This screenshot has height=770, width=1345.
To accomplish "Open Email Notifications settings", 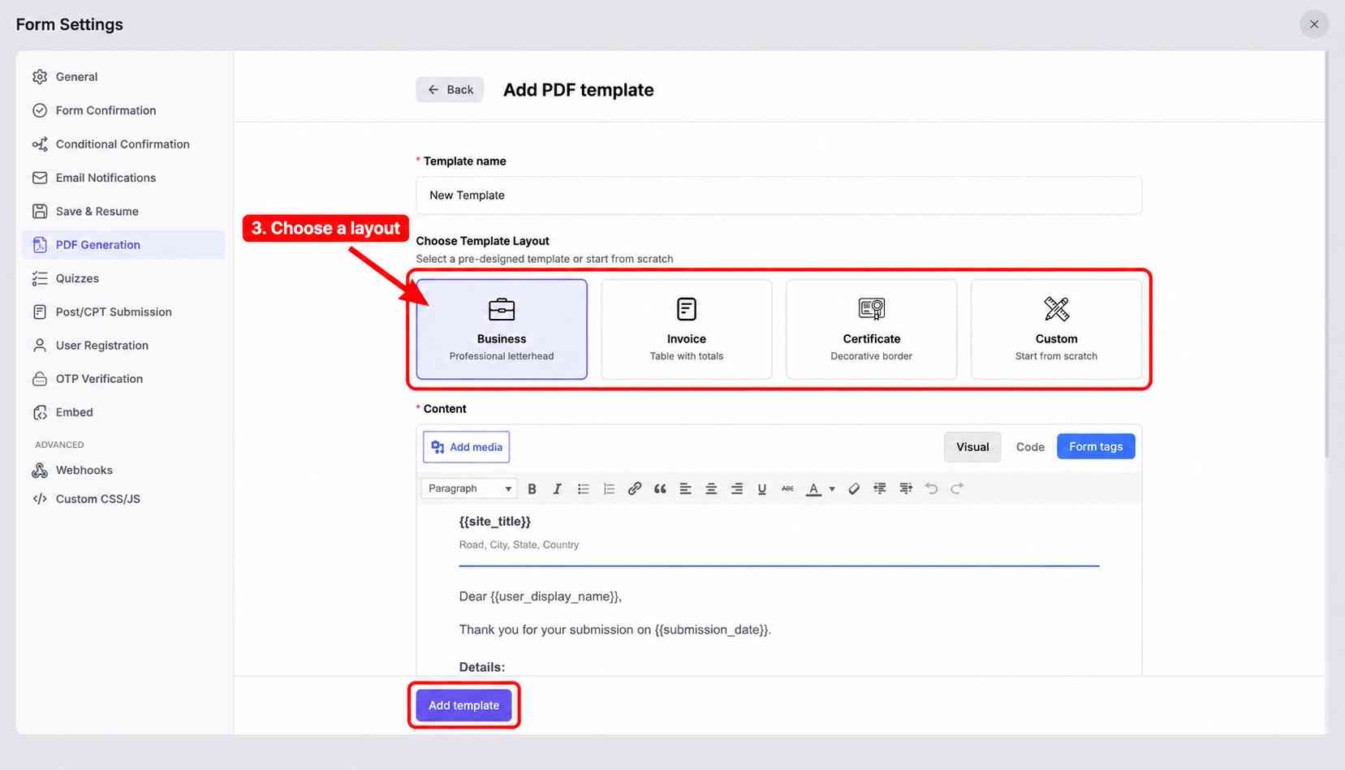I will pyautogui.click(x=123, y=178).
